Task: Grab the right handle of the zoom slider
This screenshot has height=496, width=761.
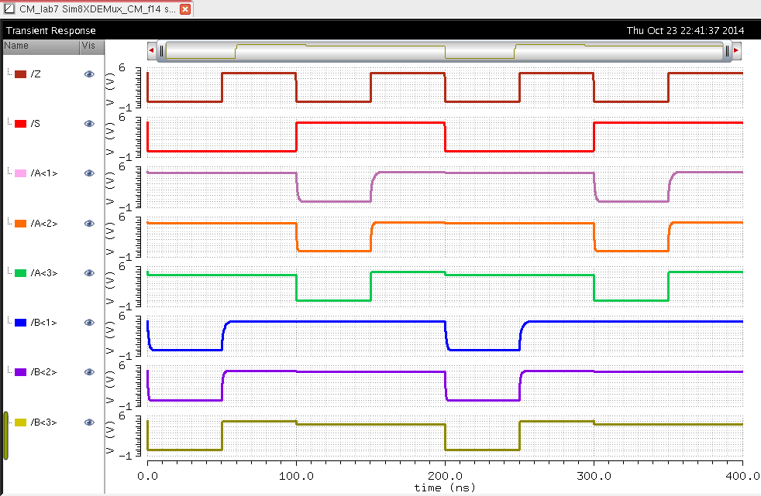Action: (728, 51)
